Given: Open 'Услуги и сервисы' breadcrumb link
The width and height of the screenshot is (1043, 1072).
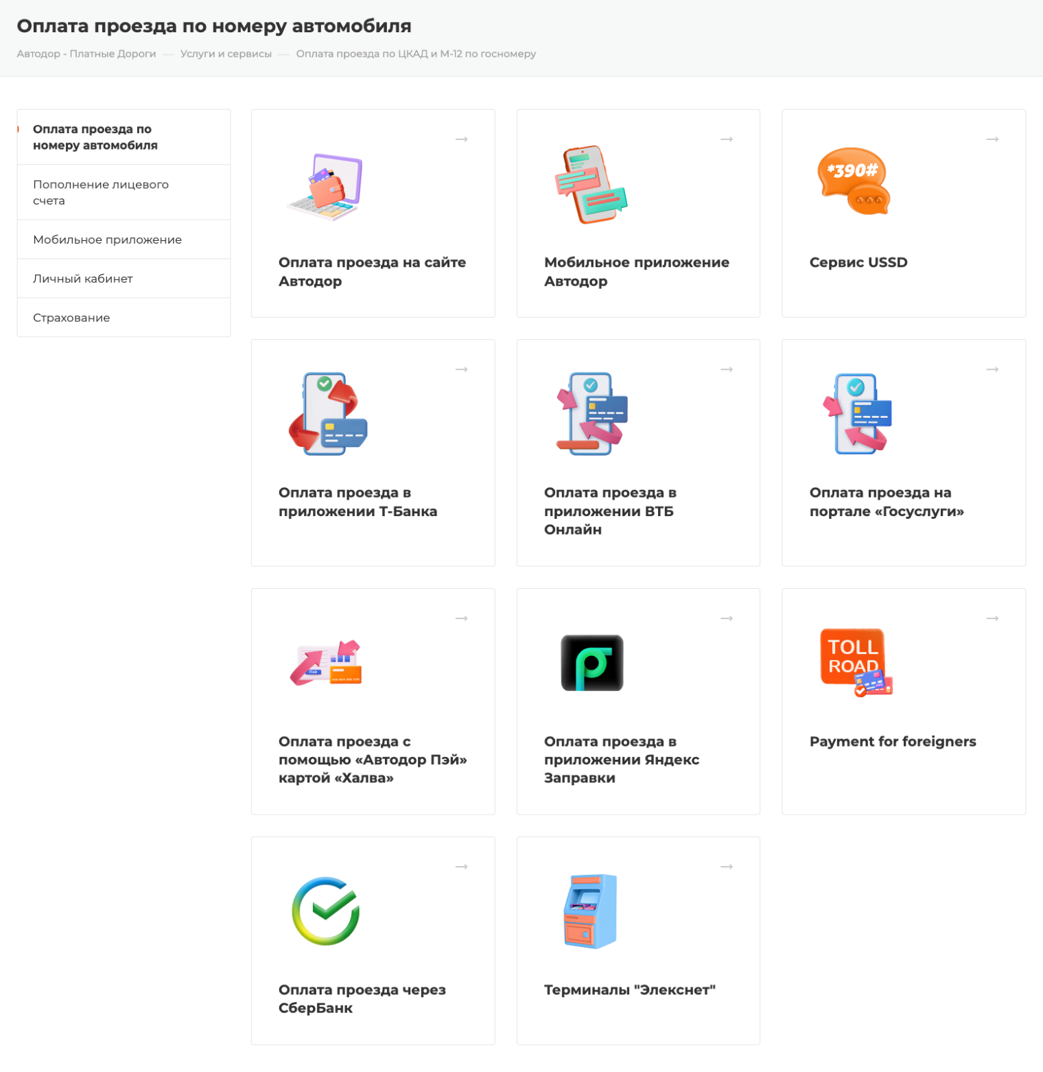Looking at the screenshot, I should click(226, 54).
